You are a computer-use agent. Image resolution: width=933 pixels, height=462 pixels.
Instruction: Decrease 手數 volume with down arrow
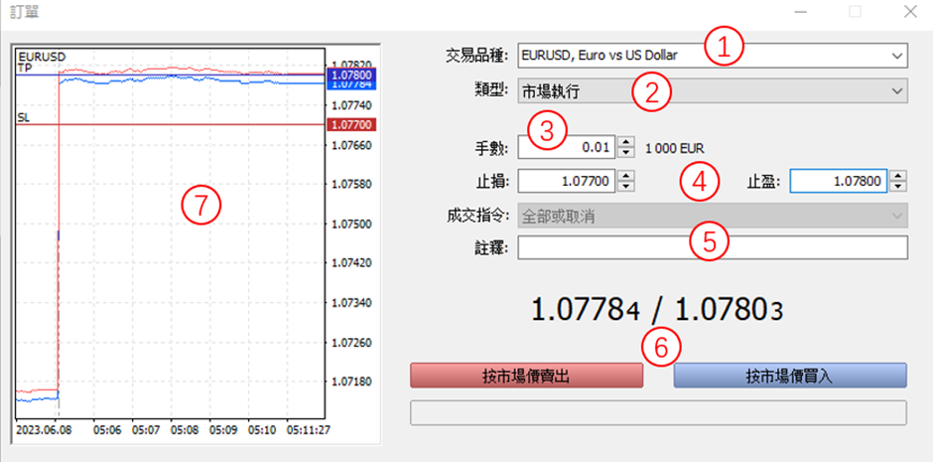624,152
